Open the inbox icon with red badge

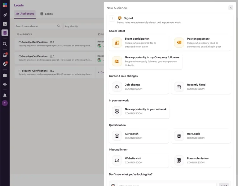5,55
